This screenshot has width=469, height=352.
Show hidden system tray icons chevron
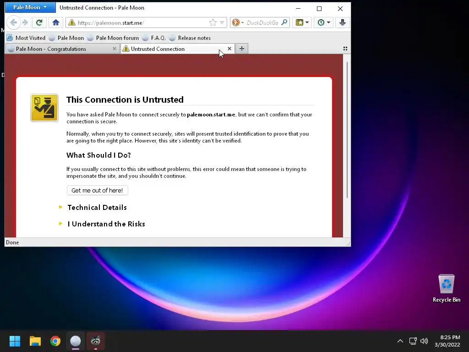tap(400, 341)
